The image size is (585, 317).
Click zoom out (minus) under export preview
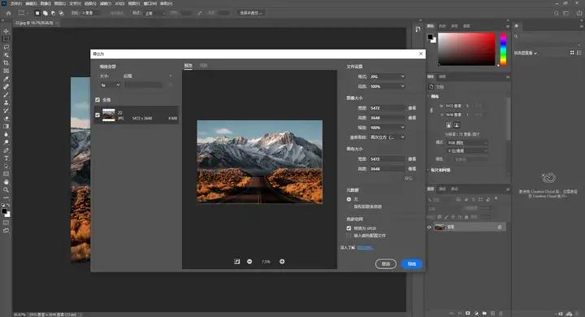click(x=249, y=262)
